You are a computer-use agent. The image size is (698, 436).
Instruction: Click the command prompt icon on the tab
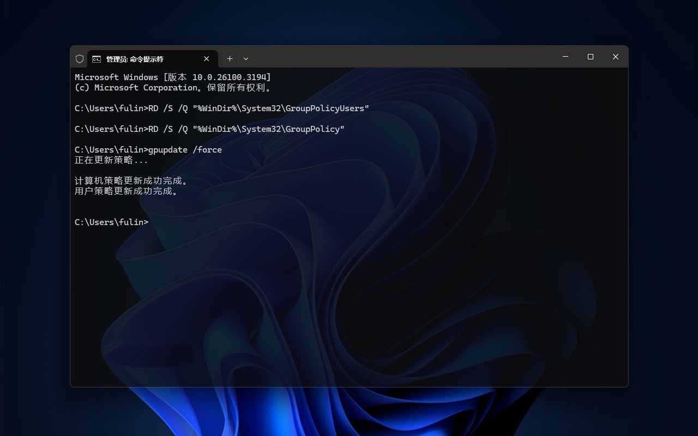pos(97,59)
